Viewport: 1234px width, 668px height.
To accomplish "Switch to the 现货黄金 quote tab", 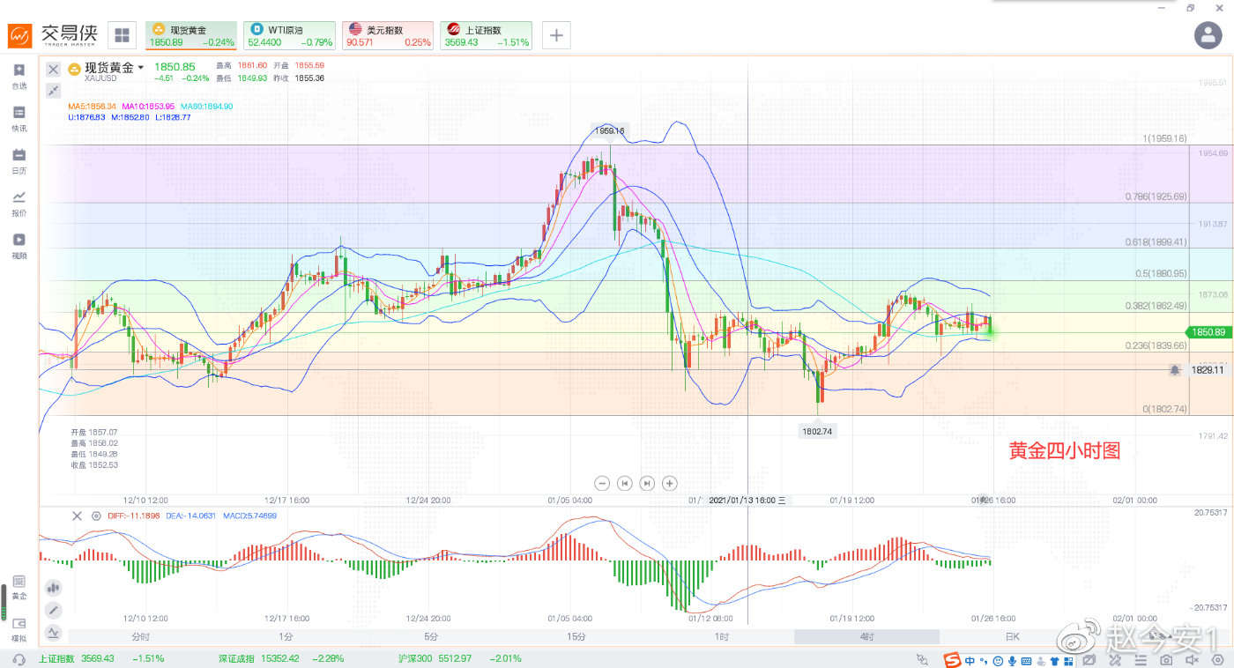I will [190, 35].
